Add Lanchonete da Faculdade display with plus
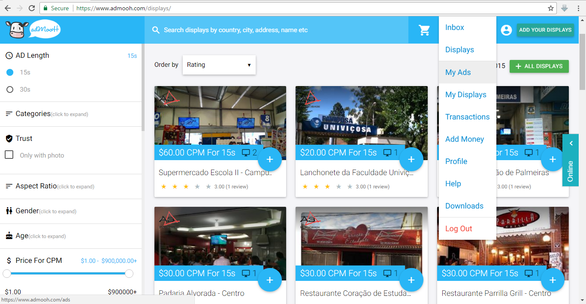This screenshot has height=304, width=586. pos(411,159)
